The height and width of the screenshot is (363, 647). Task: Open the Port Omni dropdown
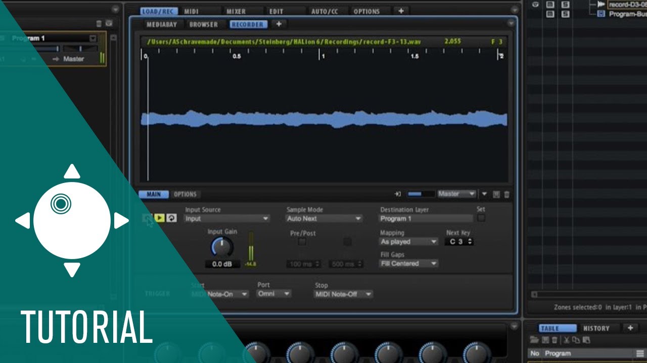pyautogui.click(x=273, y=293)
